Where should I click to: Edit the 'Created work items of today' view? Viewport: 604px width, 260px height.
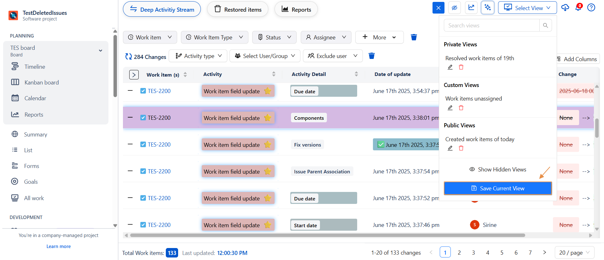point(450,148)
